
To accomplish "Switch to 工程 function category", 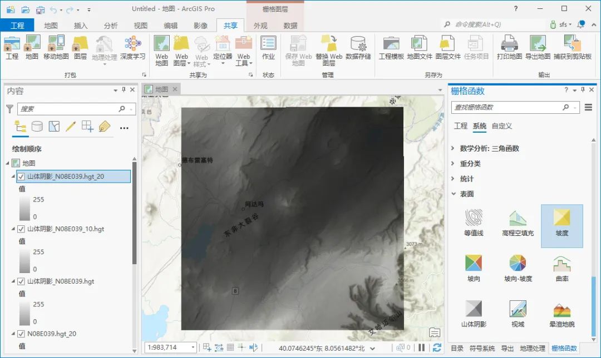I will coord(460,126).
